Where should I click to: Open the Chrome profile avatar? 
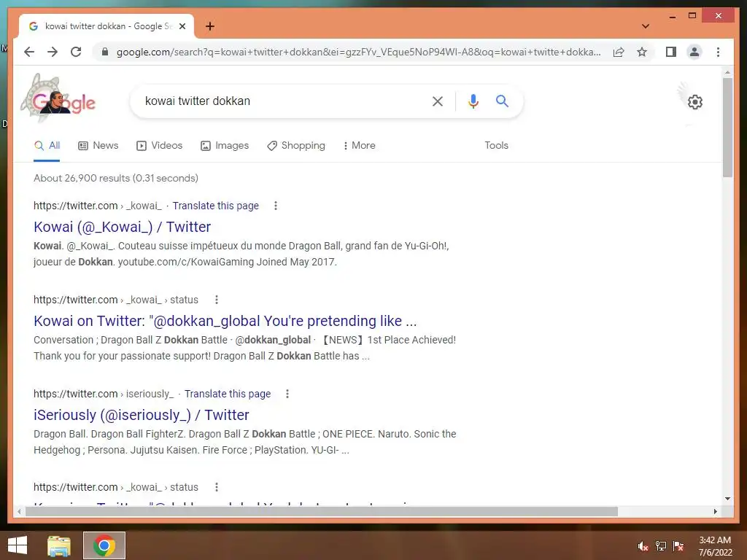(694, 52)
